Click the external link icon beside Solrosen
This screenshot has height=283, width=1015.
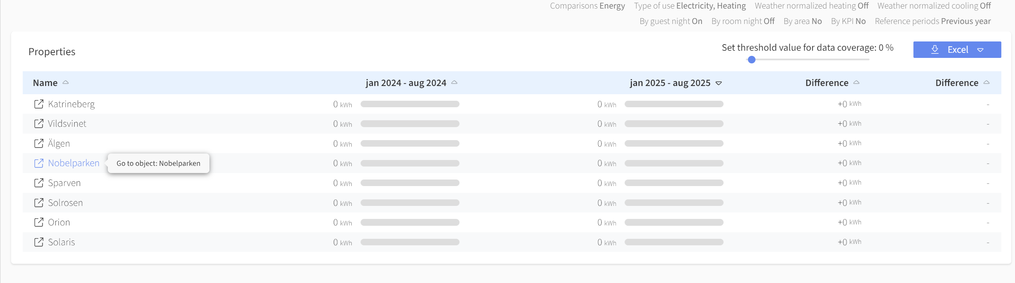[x=38, y=203]
